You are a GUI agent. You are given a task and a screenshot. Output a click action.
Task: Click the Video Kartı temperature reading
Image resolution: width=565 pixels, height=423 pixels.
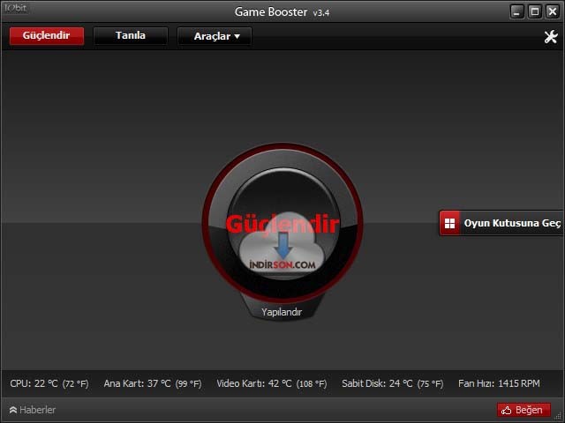[272, 383]
